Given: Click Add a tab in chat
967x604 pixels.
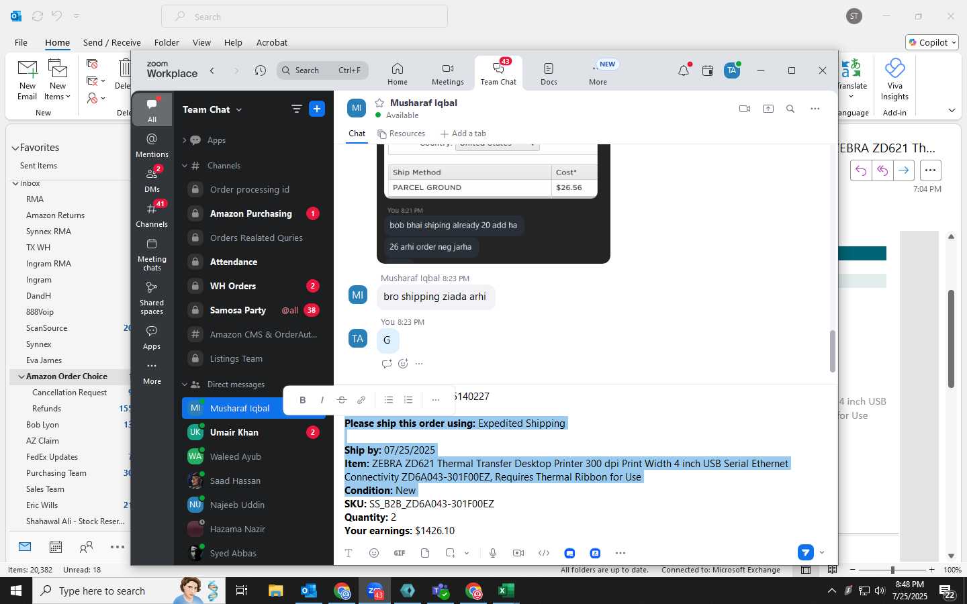Looking at the screenshot, I should coord(463,134).
